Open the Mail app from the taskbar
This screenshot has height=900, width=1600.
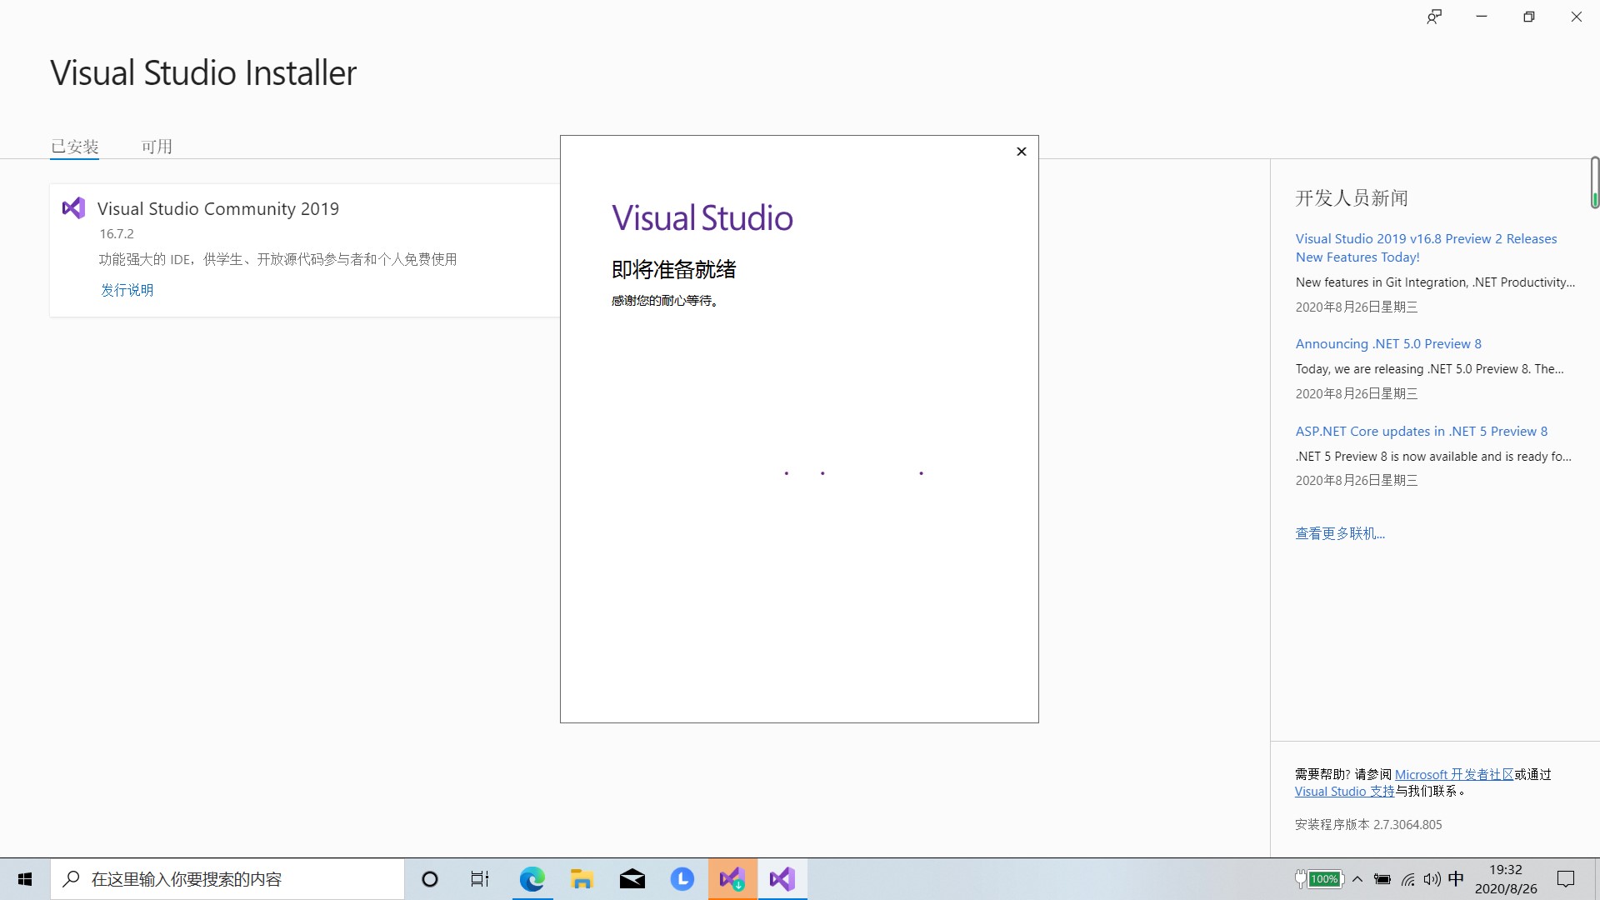click(632, 879)
